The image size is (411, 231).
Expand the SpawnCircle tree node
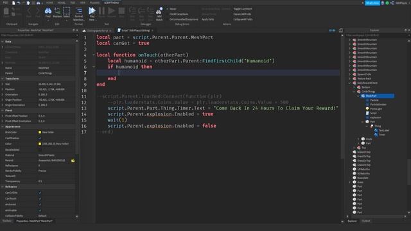click(350, 74)
